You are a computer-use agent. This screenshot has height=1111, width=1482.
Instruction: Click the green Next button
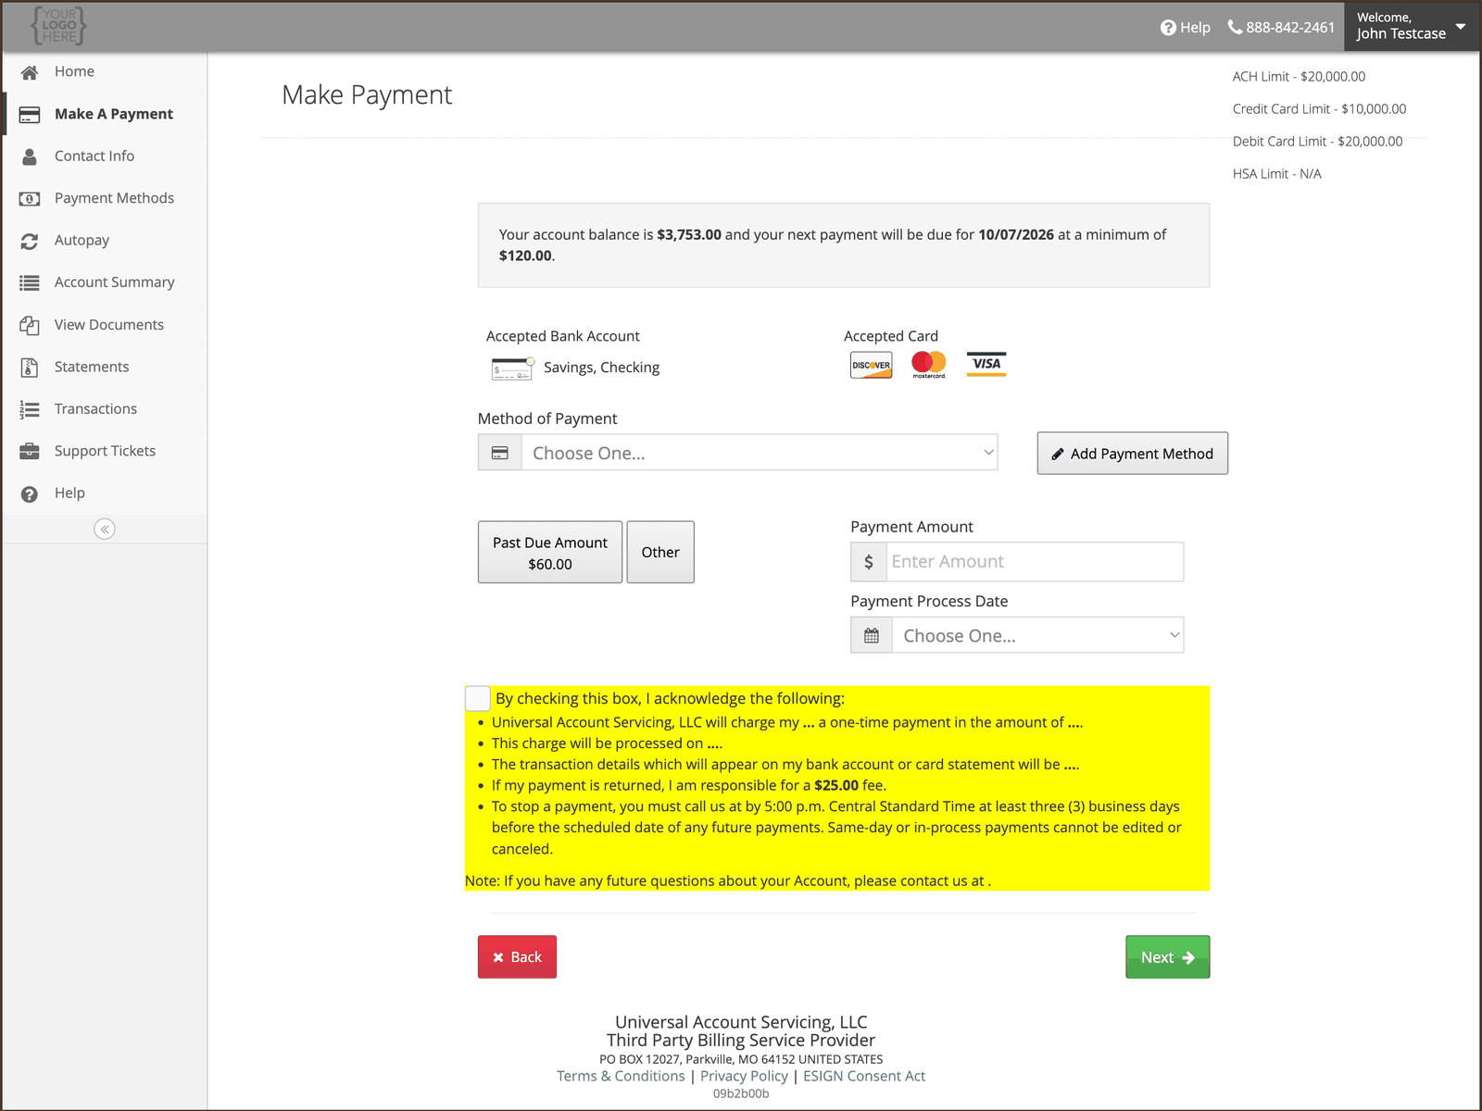[x=1167, y=957]
